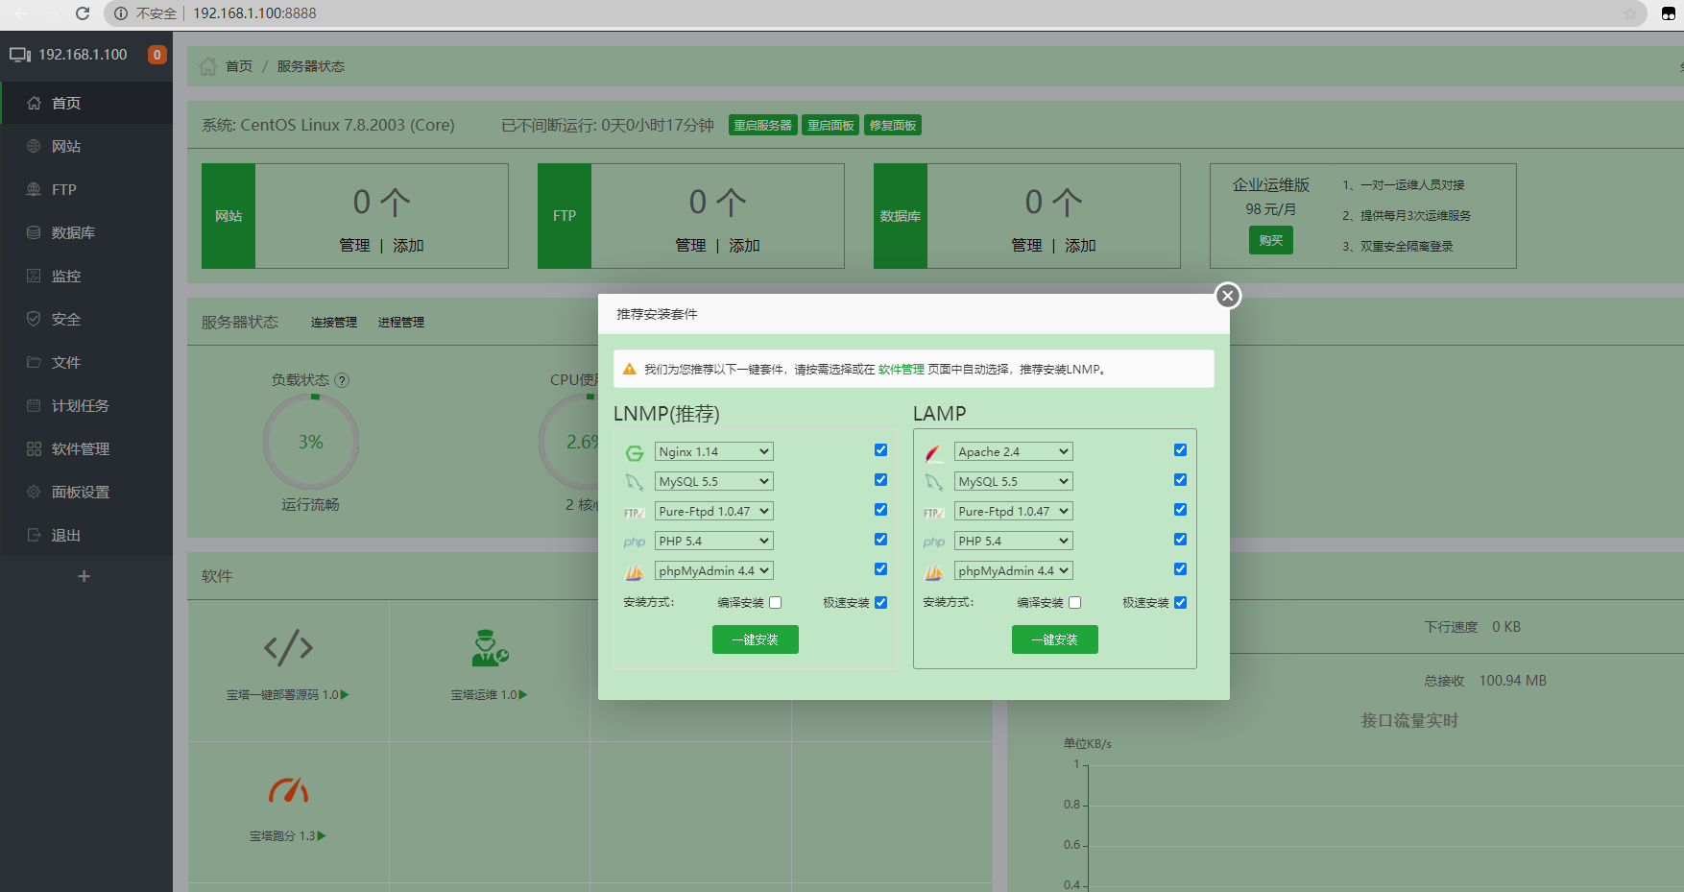Screen dimensions: 1684x892
Task: Switch to the 连接管理 tab
Action: (334, 323)
